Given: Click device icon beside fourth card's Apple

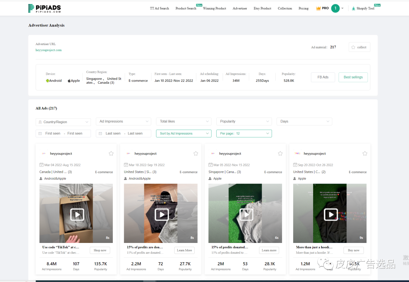Looking at the screenshot, I should point(295,179).
